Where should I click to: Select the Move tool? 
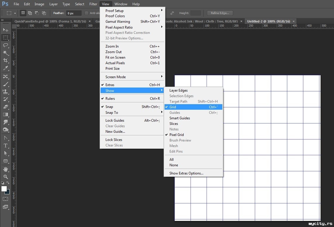[6, 30]
